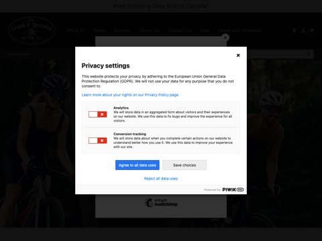Close the Mailchimp popup behind the dialog
The width and height of the screenshot is (322, 241).
225,37
